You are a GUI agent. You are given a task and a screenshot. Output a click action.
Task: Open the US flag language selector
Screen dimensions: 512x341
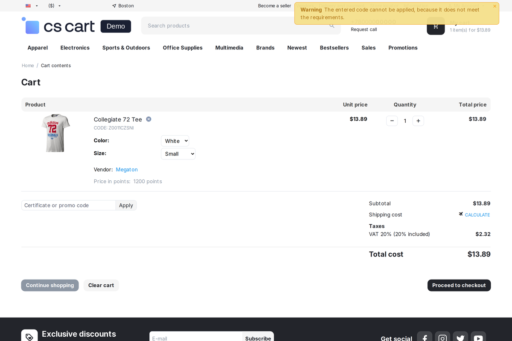32,6
